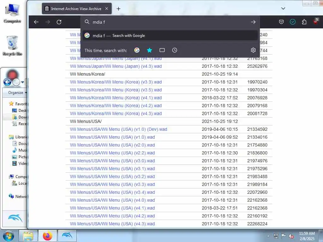323x242 pixels.
Task: Open a new tab with the plus button
Action: coord(119,9)
